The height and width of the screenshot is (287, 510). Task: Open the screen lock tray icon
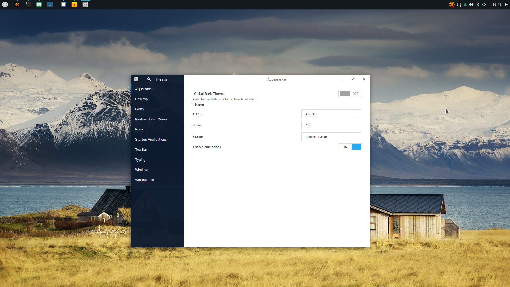459,5
